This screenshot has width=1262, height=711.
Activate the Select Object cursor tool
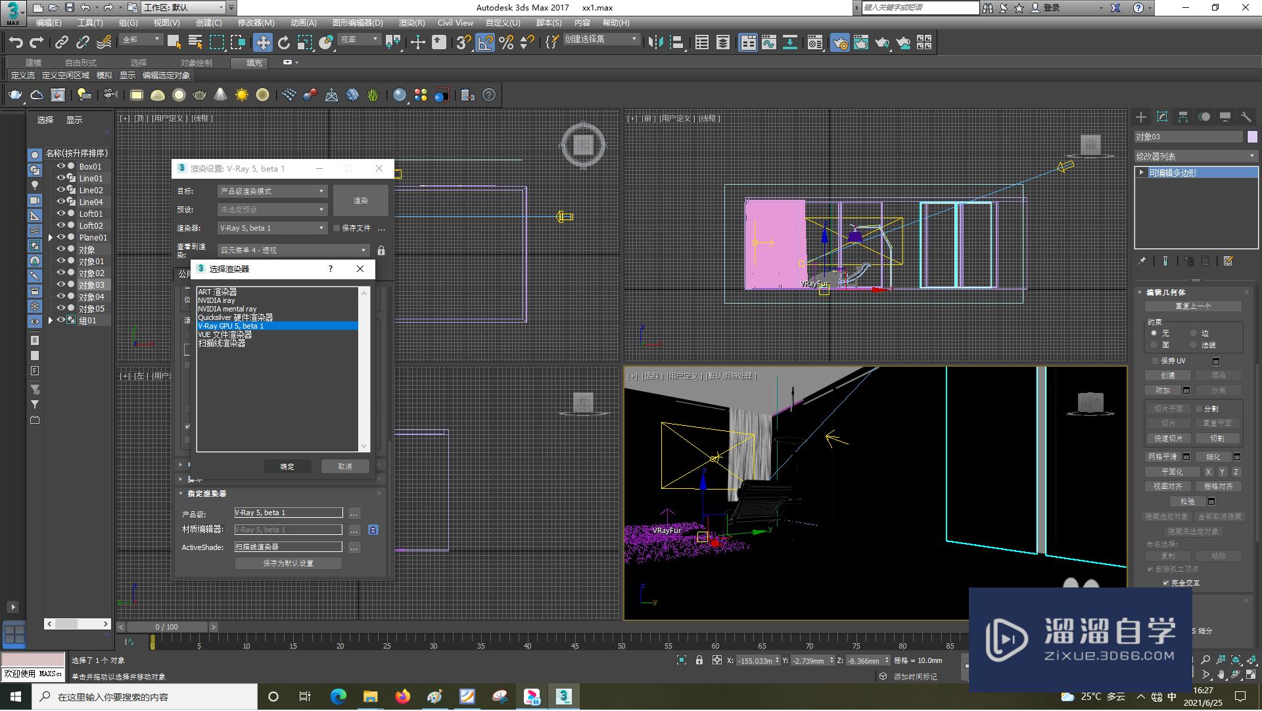click(x=174, y=43)
